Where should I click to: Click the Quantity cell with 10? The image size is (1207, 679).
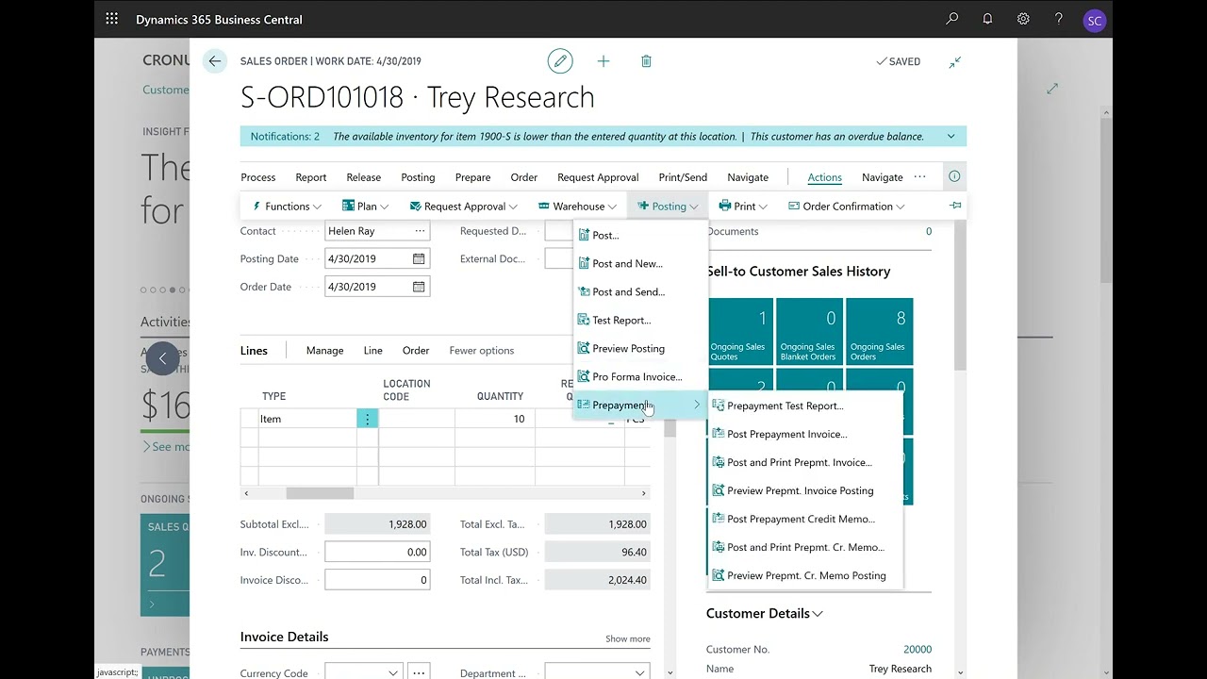click(x=495, y=419)
